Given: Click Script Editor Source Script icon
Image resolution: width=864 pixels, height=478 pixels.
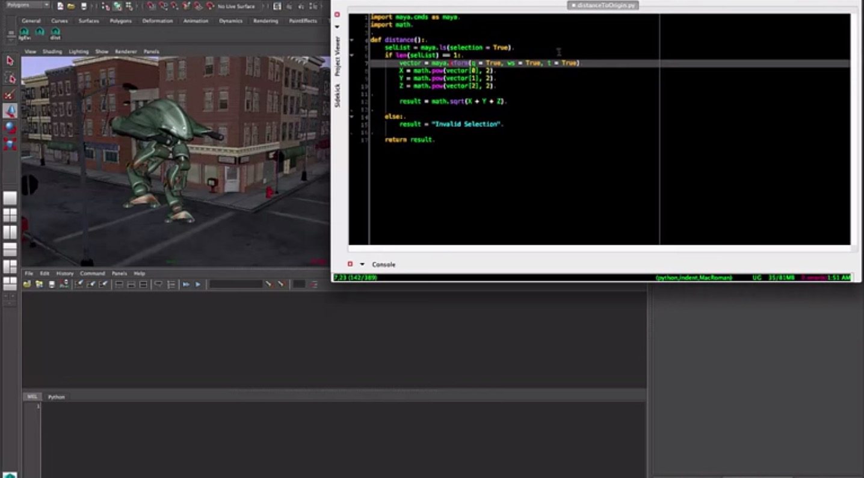Looking at the screenshot, I should click(39, 284).
